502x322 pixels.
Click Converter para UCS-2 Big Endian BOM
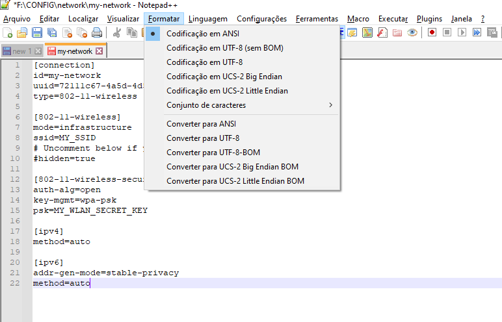point(243,167)
